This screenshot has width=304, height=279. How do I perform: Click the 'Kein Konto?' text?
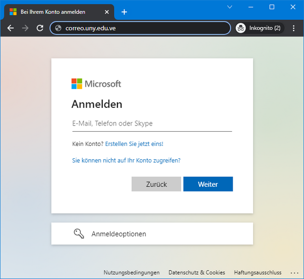(x=88, y=144)
